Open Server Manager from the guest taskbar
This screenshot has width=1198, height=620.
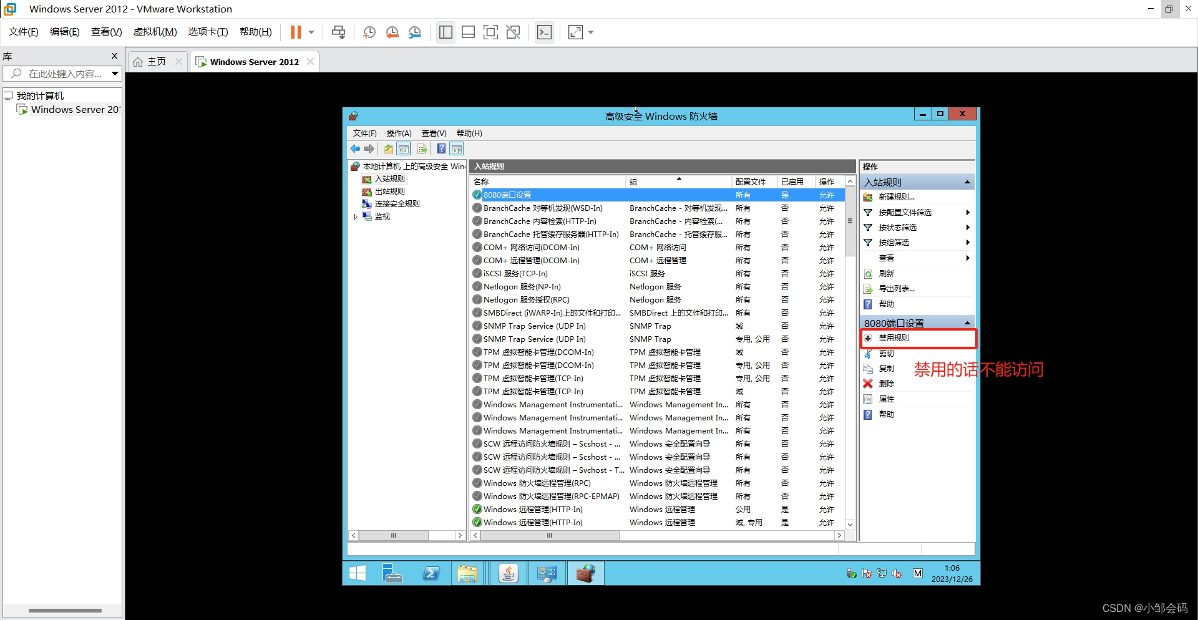pos(392,573)
